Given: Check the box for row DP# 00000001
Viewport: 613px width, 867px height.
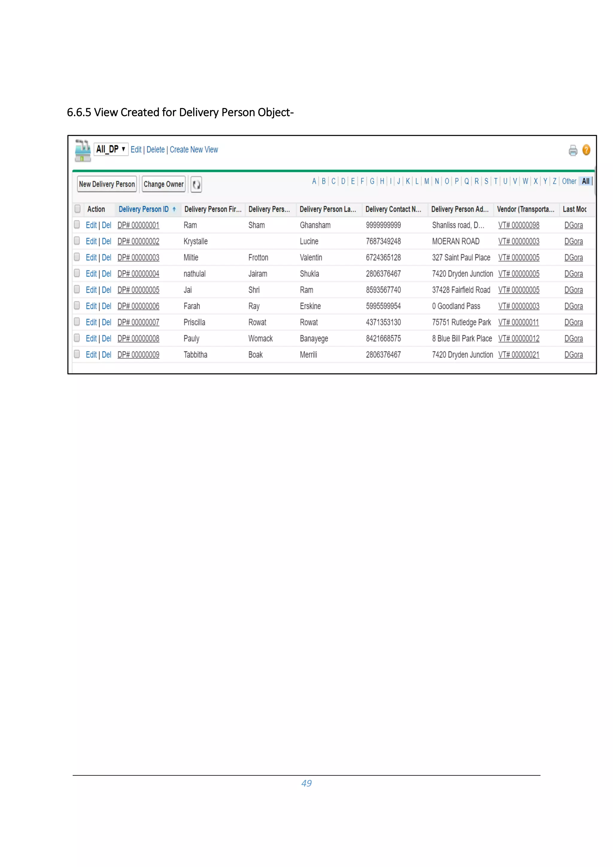Looking at the screenshot, I should pos(77,225).
